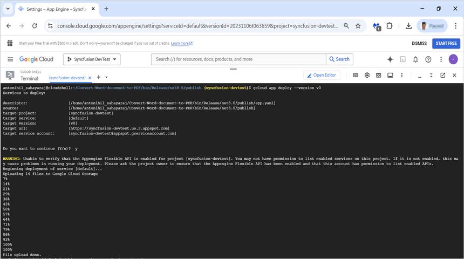Minimize the Cloud Shell panel

pyautogui.click(x=419, y=76)
